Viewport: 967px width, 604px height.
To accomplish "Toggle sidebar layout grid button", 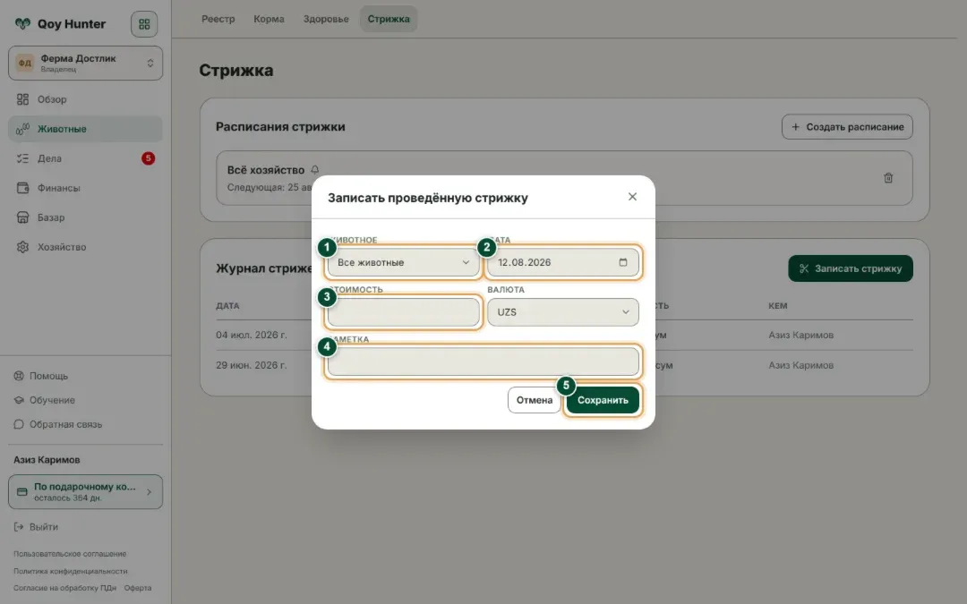I will pyautogui.click(x=144, y=24).
